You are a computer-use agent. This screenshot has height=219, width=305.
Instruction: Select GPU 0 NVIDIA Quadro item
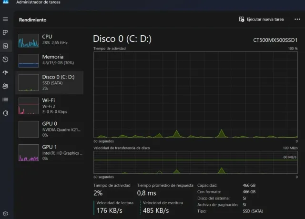pyautogui.click(x=50, y=129)
